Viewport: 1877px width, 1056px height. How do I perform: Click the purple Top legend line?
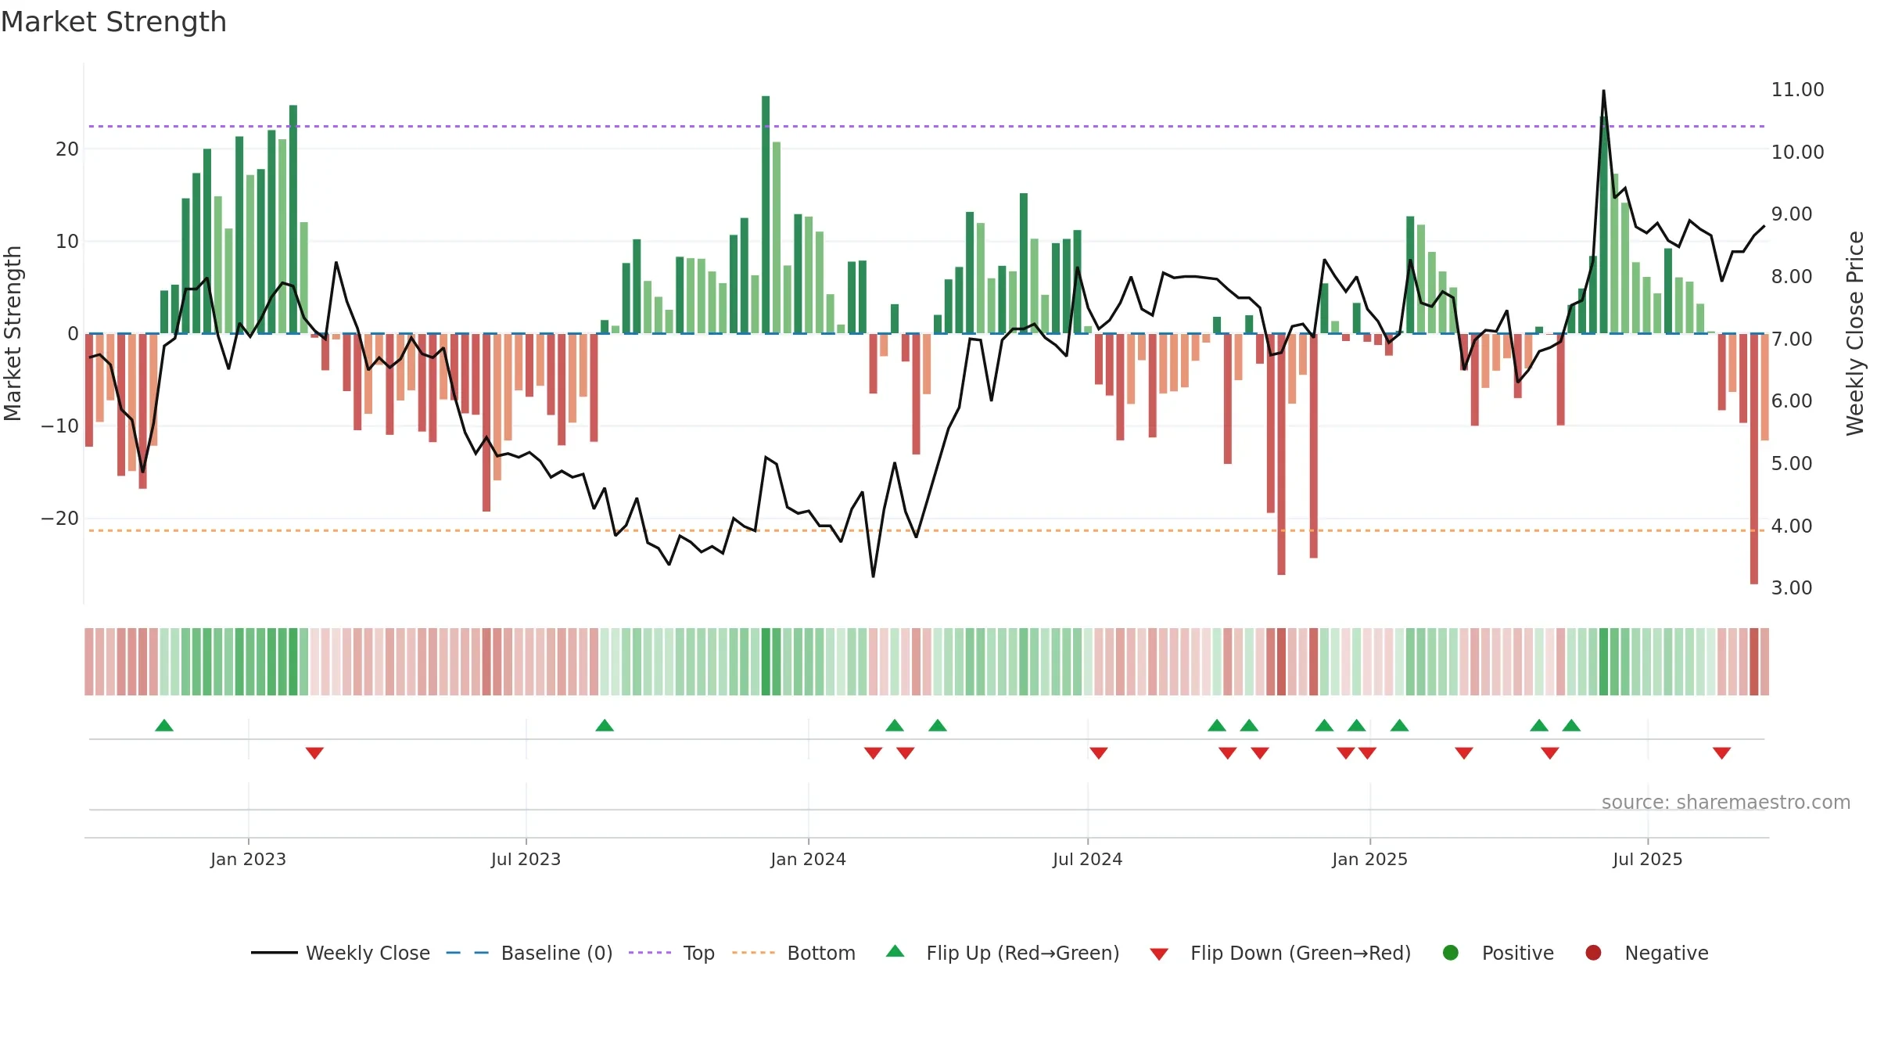tap(650, 953)
